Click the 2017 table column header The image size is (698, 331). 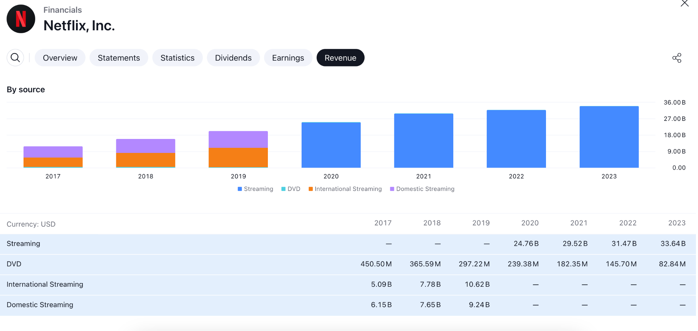(x=383, y=223)
